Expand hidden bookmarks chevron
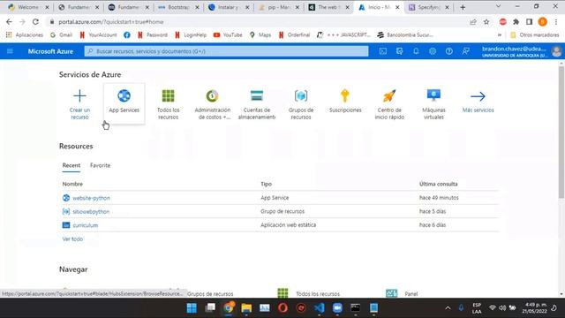This screenshot has height=318, width=565. 500,35
